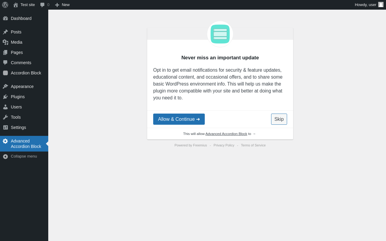Viewport: 386px width, 241px height.
Task: Expand permissions list via arrow after 'to'
Action: click(x=254, y=134)
